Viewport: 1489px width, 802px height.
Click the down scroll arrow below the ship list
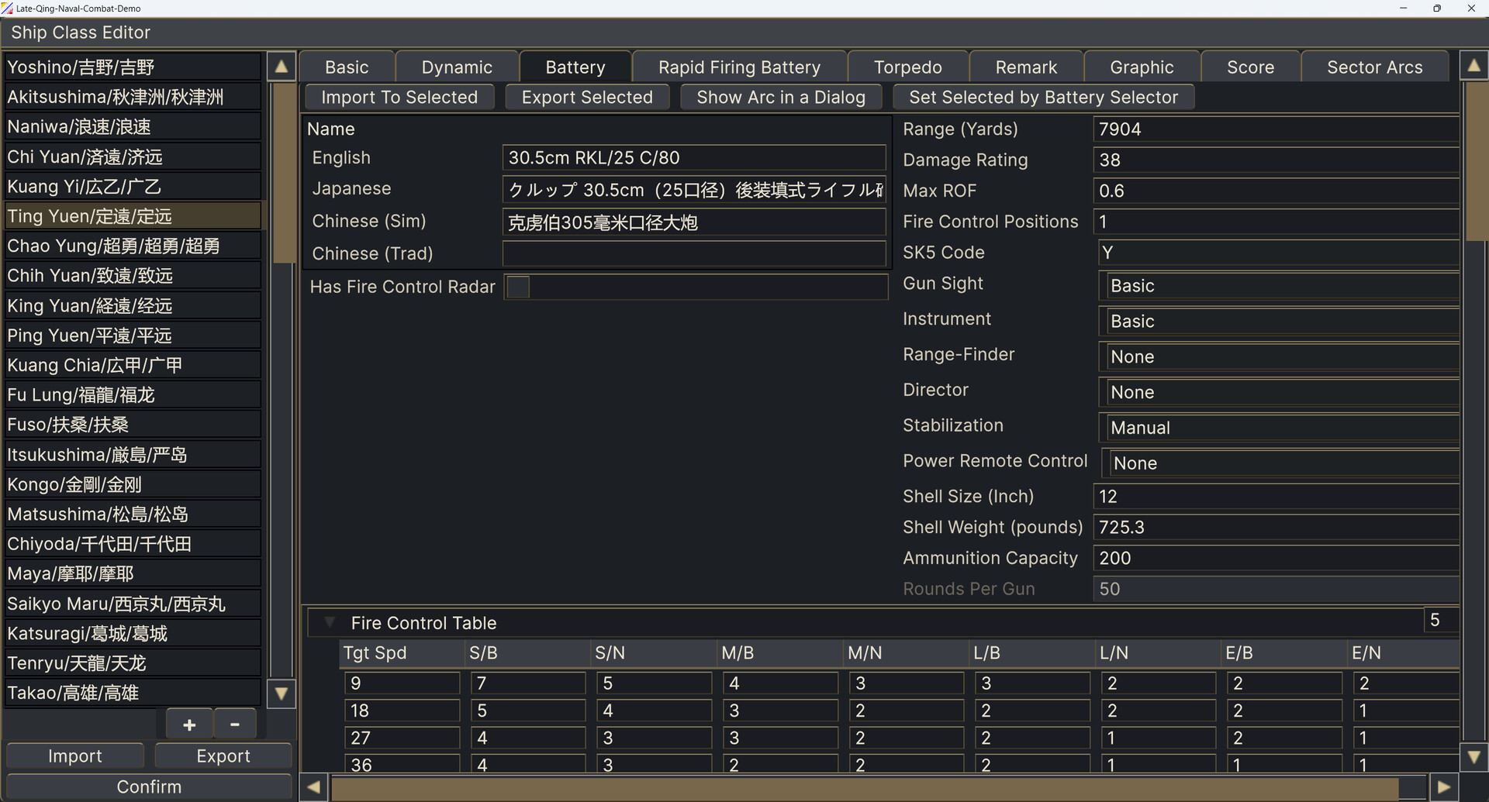tap(281, 694)
